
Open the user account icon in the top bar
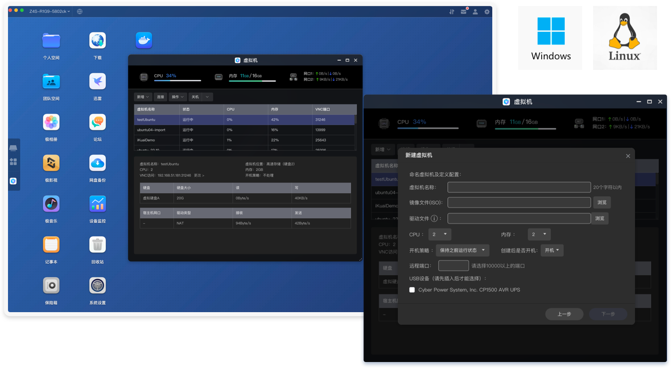tap(475, 11)
